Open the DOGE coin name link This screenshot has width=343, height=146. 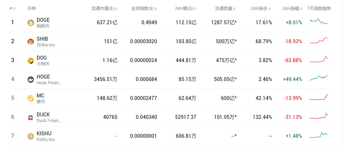pyautogui.click(x=43, y=20)
